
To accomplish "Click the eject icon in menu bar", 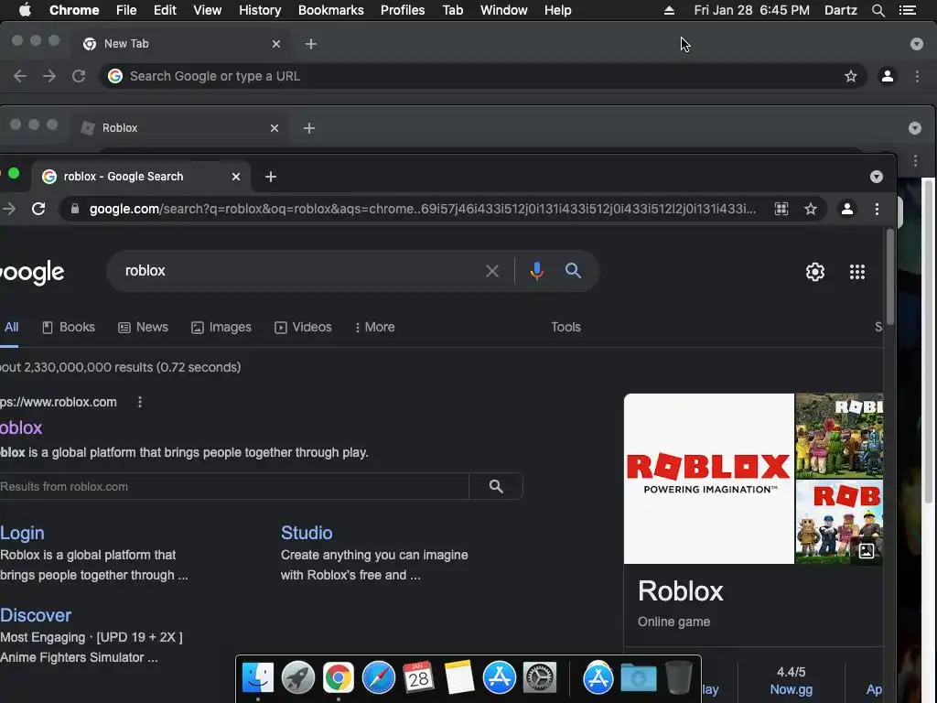I will click(x=669, y=10).
